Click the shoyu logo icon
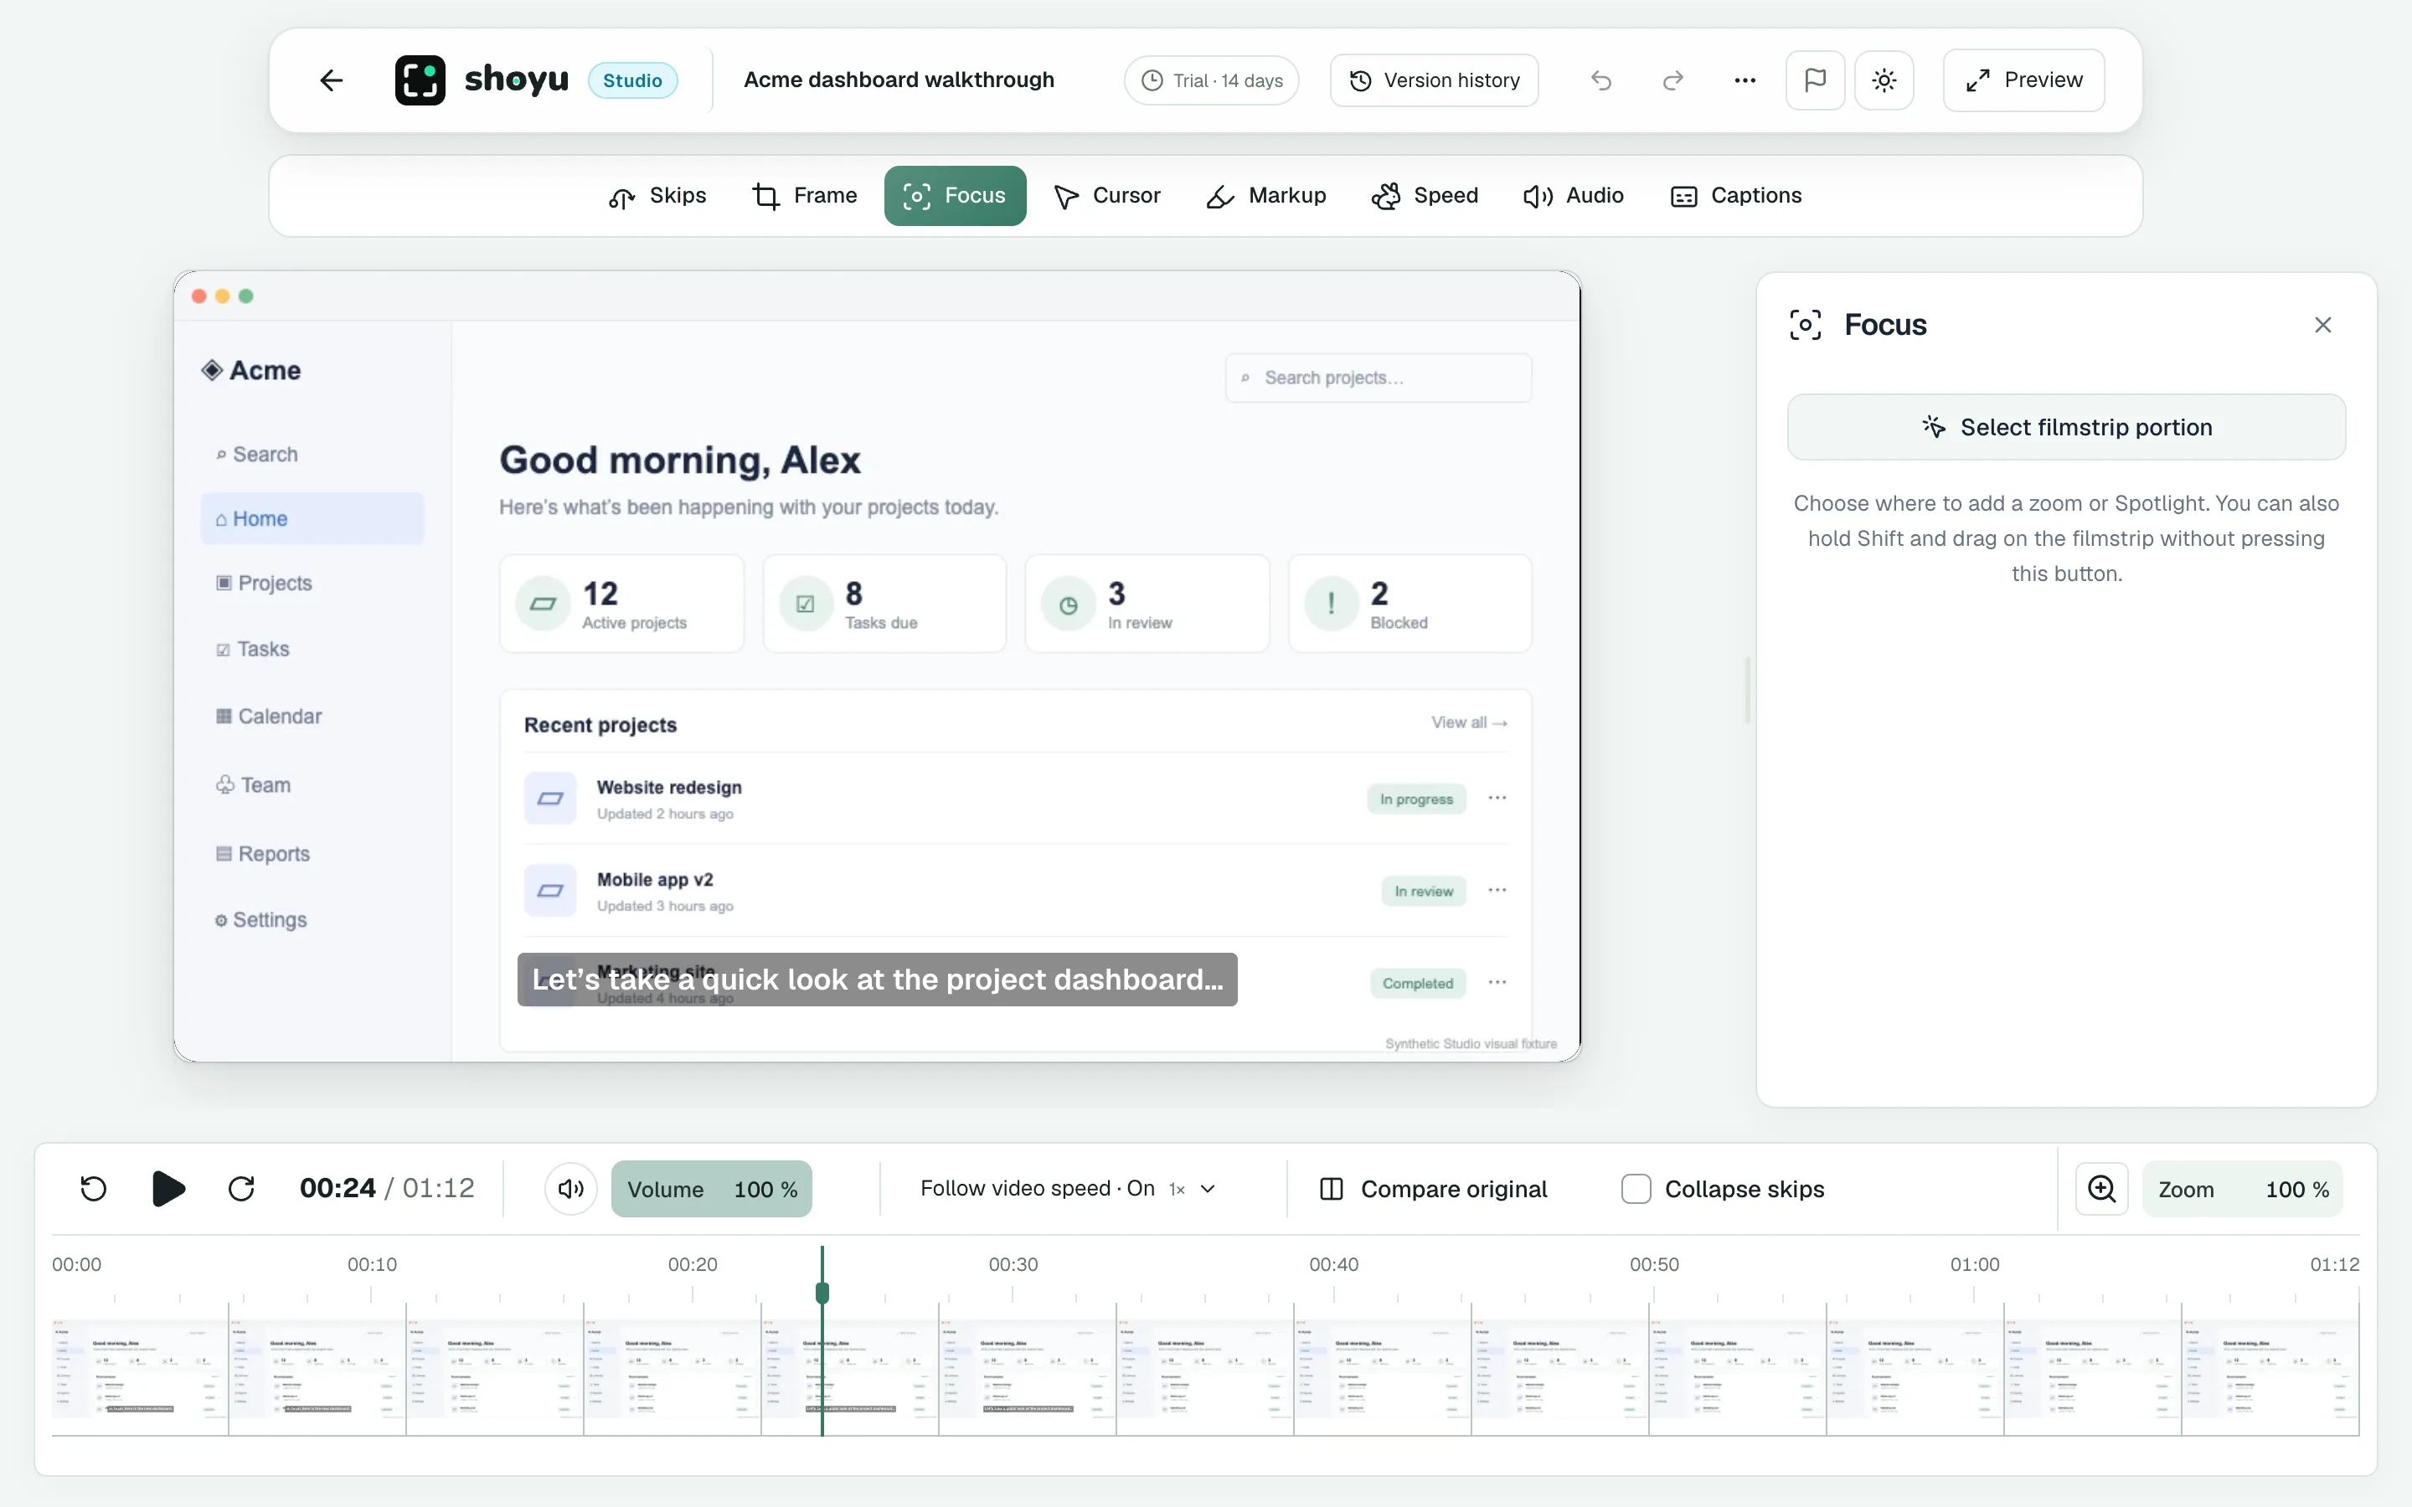 (420, 80)
